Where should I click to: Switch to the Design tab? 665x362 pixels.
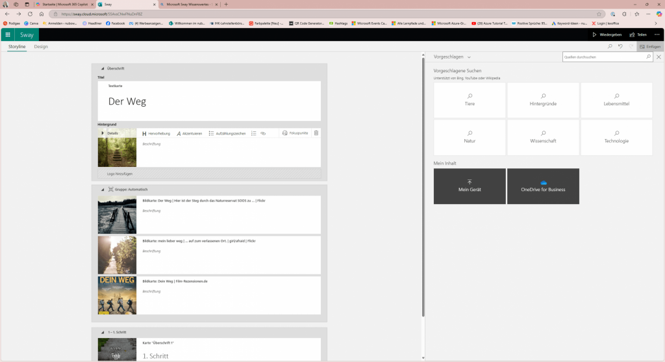(x=41, y=47)
